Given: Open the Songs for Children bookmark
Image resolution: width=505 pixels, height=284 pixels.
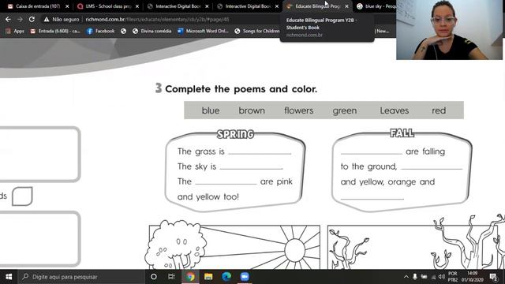Looking at the screenshot, I should click(257, 31).
